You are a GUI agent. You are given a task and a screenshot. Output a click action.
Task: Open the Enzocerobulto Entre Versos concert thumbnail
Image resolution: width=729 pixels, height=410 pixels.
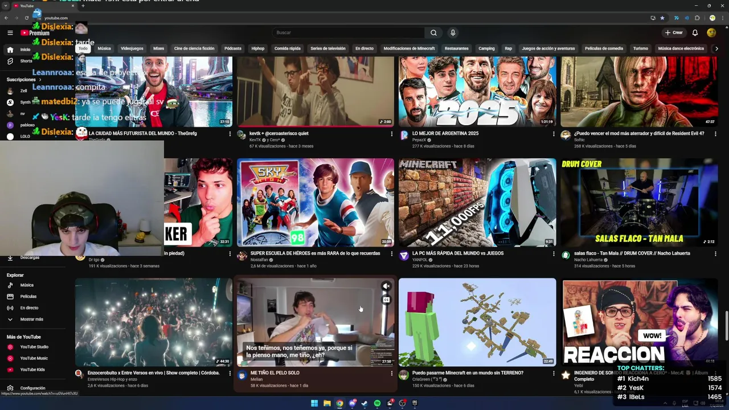[x=154, y=322]
